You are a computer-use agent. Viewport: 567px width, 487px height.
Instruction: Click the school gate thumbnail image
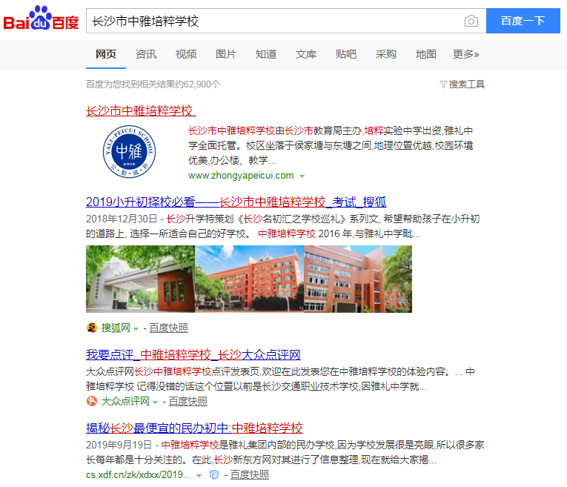[140, 279]
